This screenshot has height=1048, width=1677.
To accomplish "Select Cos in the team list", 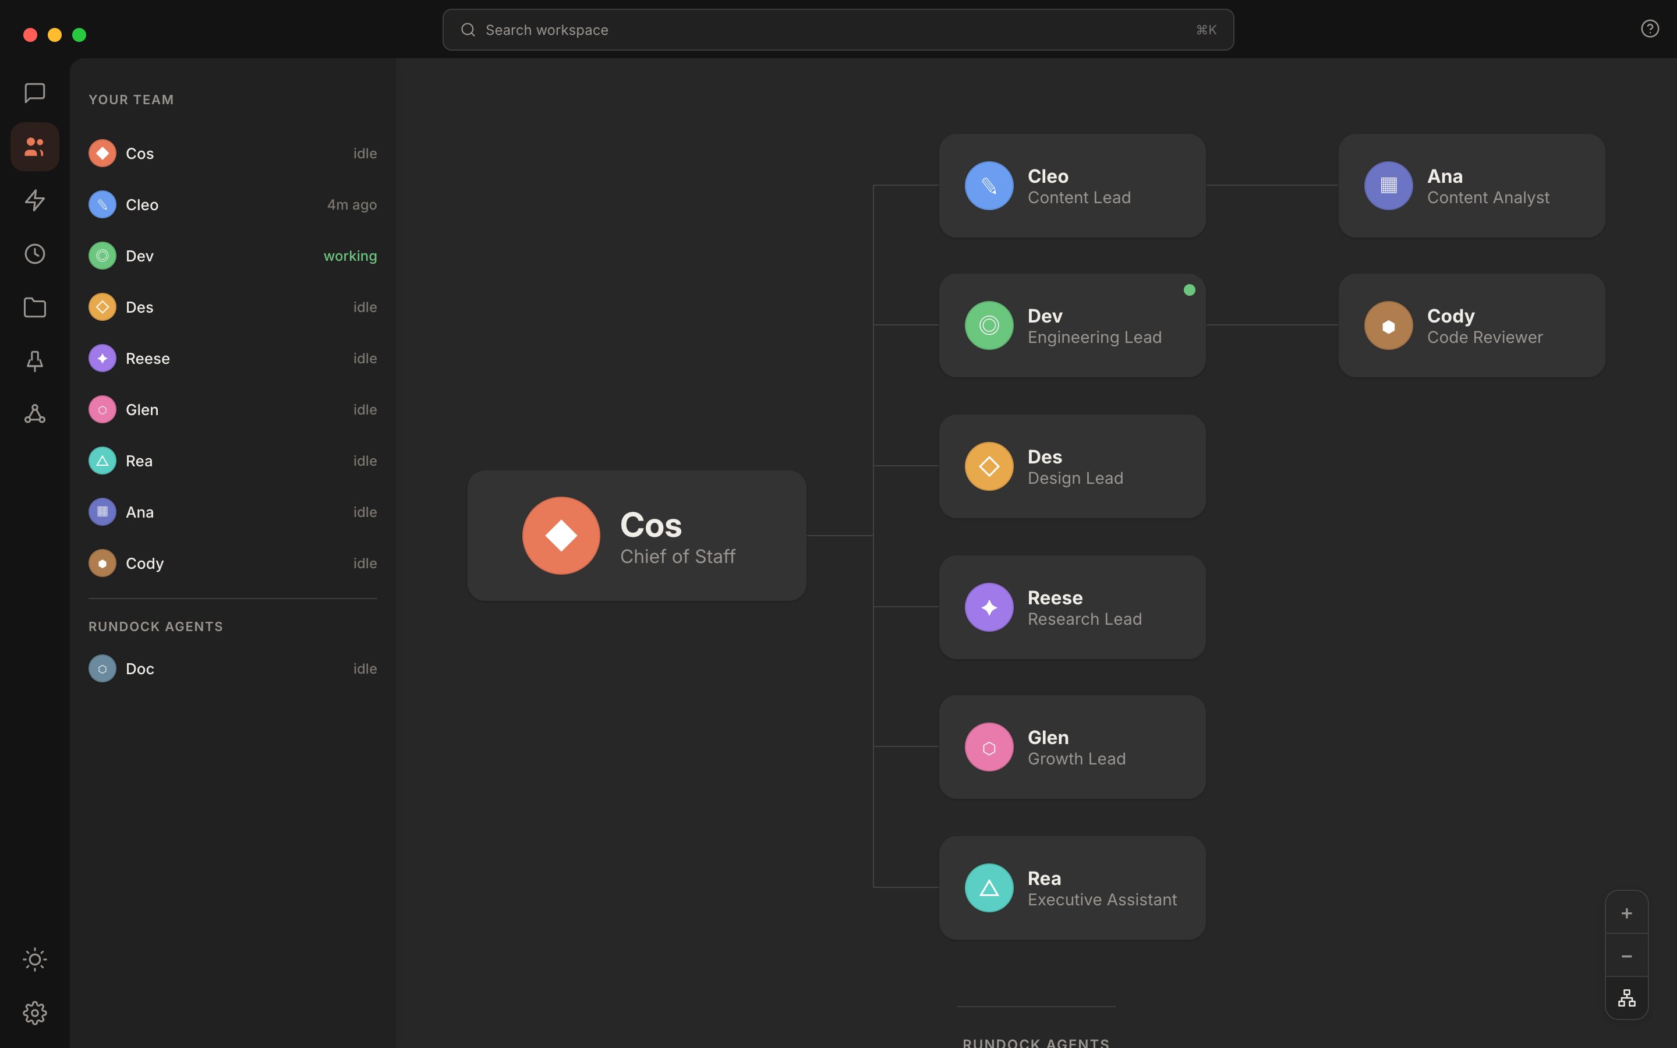I will click(x=233, y=153).
